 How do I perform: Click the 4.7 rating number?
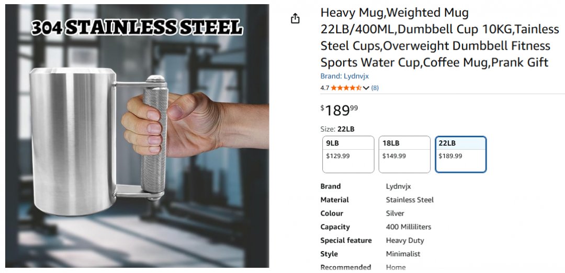[x=325, y=88]
